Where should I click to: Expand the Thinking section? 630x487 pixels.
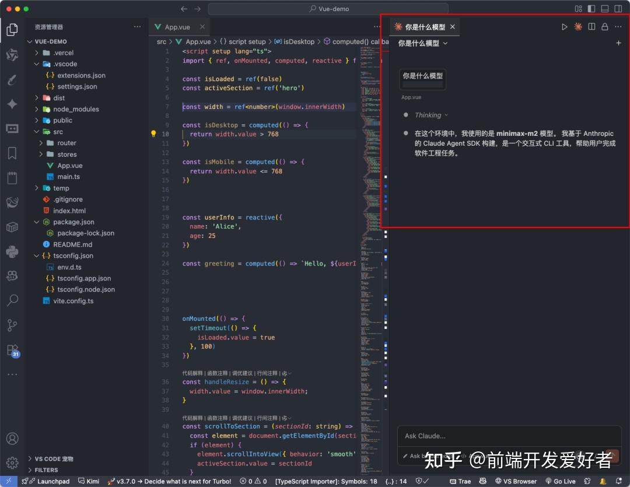pyautogui.click(x=431, y=115)
